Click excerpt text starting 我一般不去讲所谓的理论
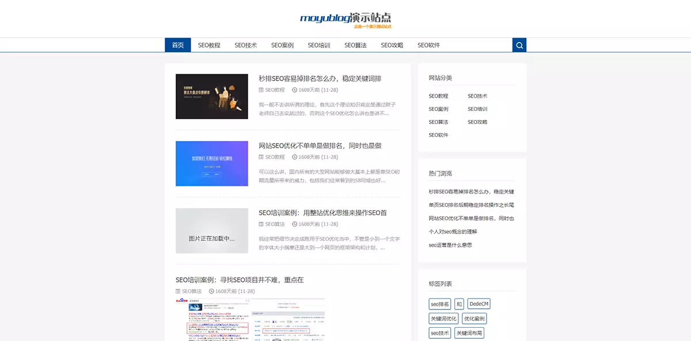 pyautogui.click(x=327, y=109)
